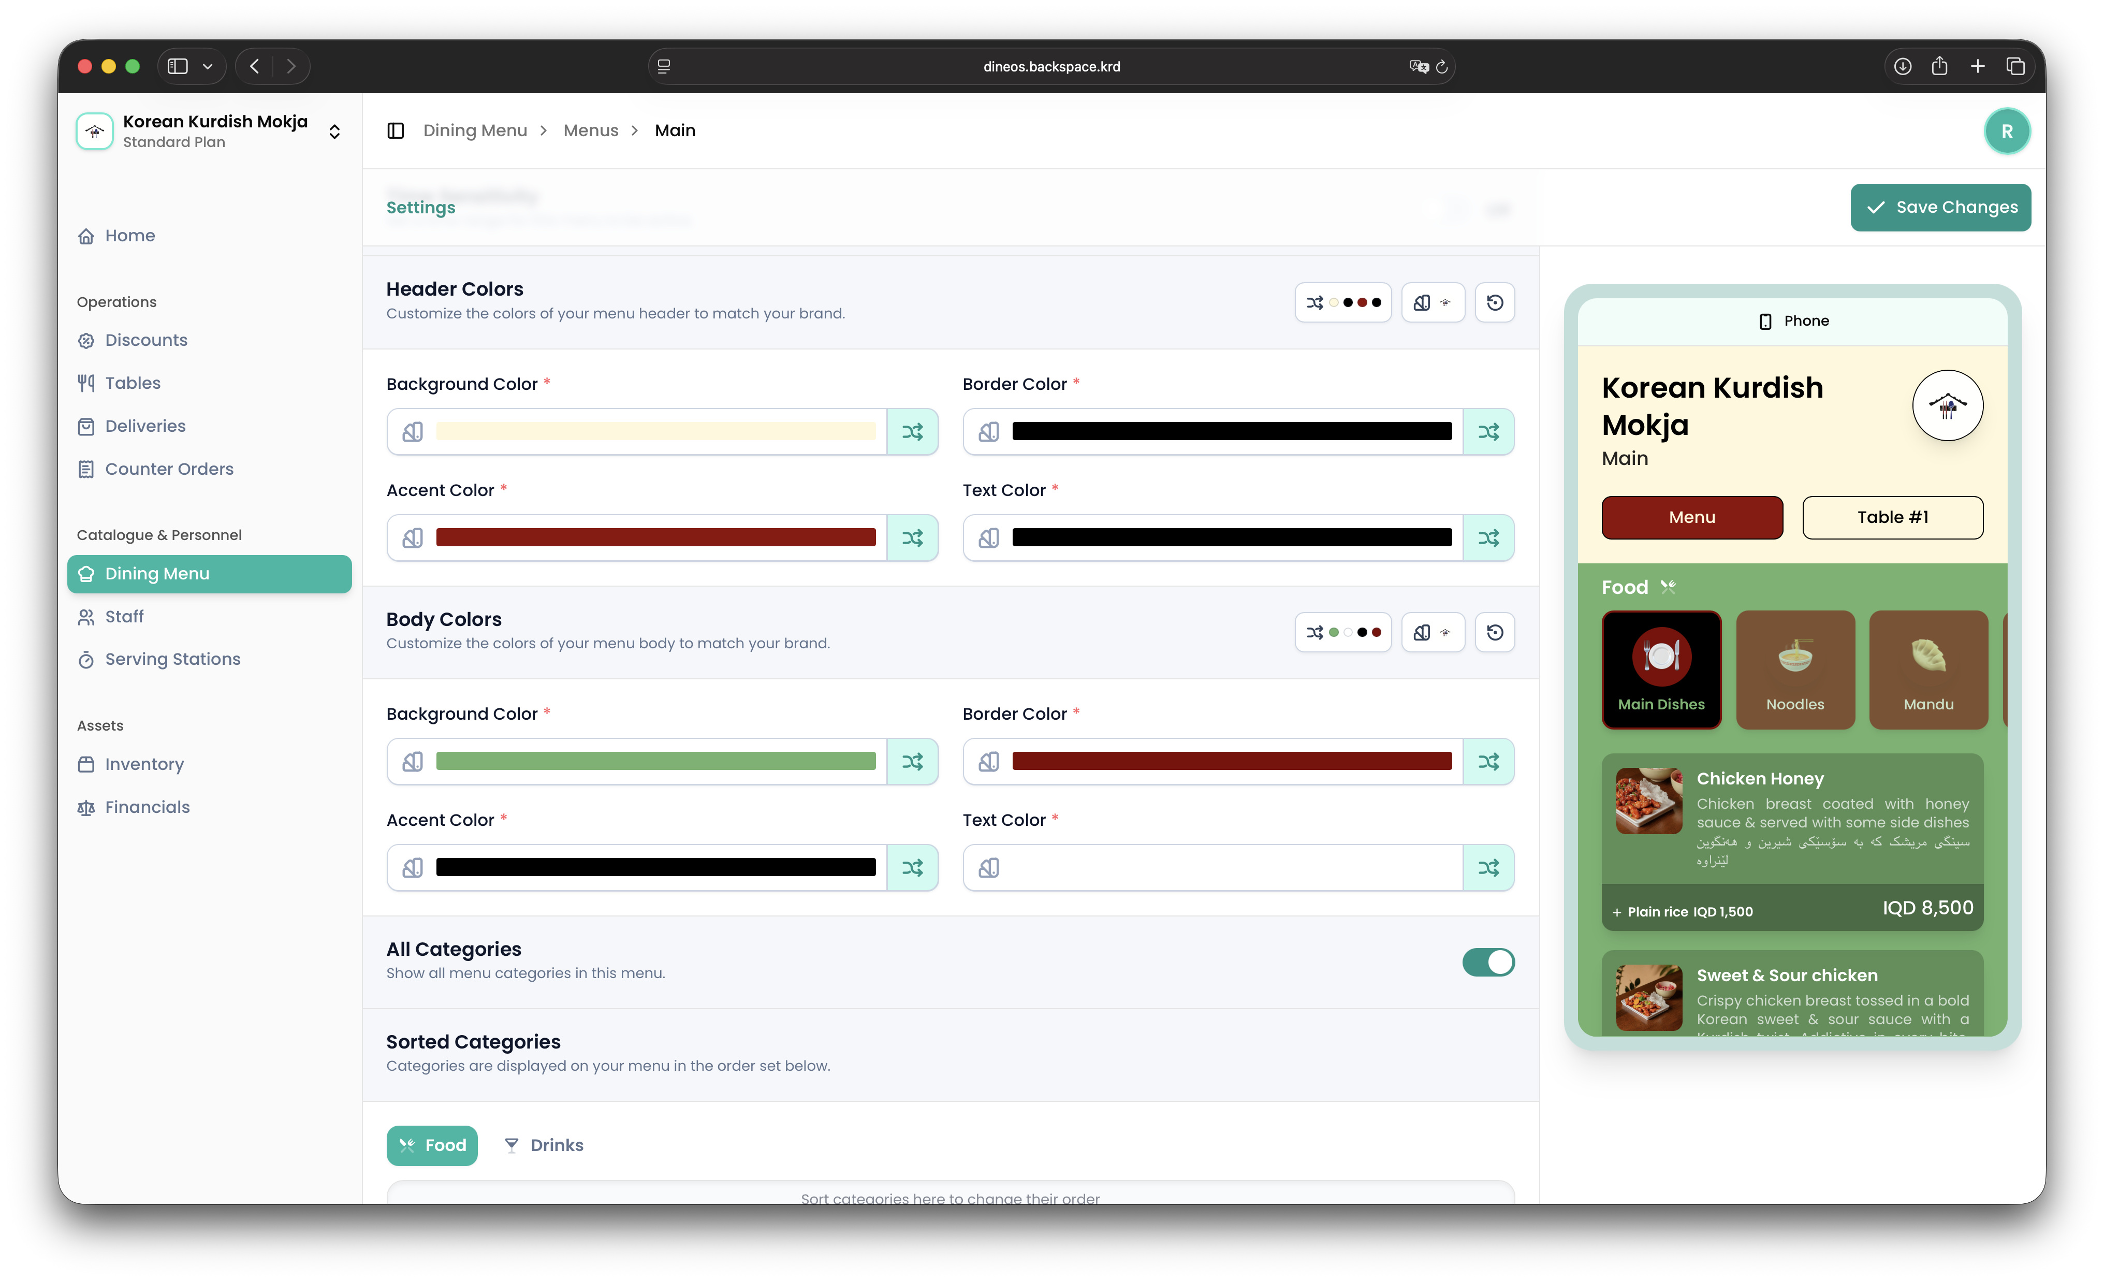2104x1281 pixels.
Task: Open Inventory in the sidebar
Action: coord(209,764)
